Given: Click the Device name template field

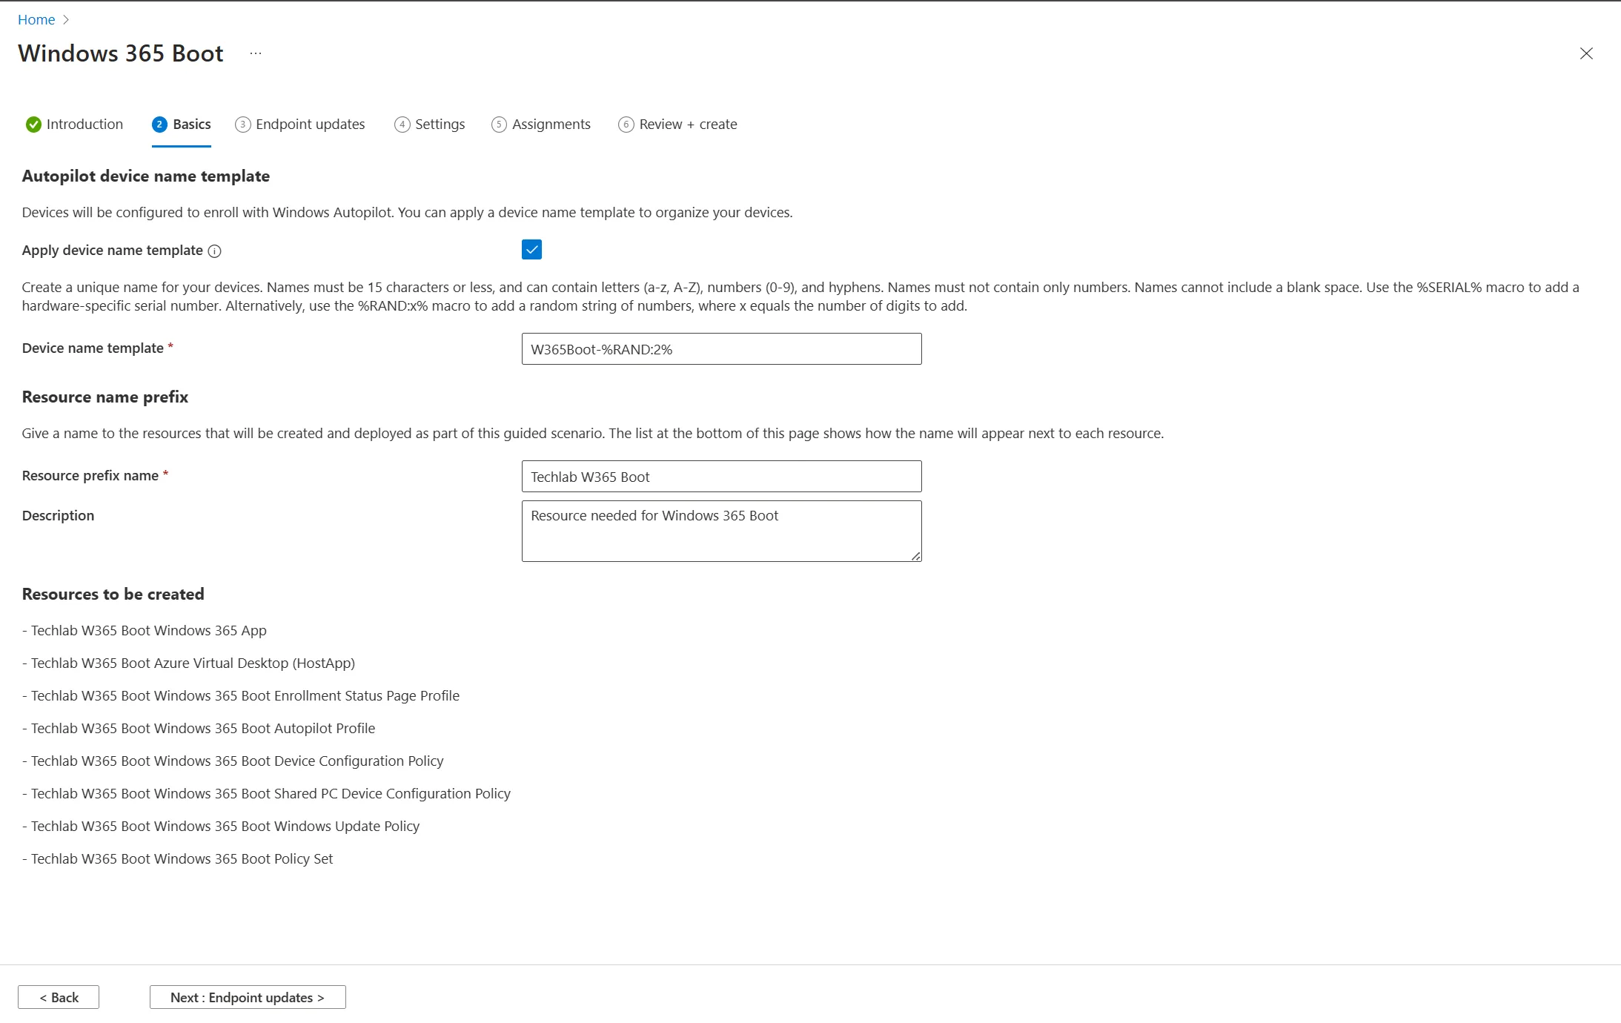Looking at the screenshot, I should 721,349.
